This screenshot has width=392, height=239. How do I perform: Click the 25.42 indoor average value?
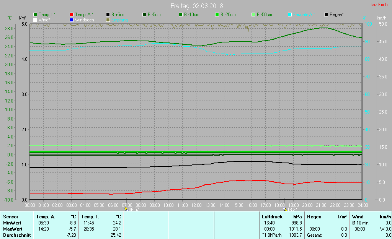pos(116,235)
